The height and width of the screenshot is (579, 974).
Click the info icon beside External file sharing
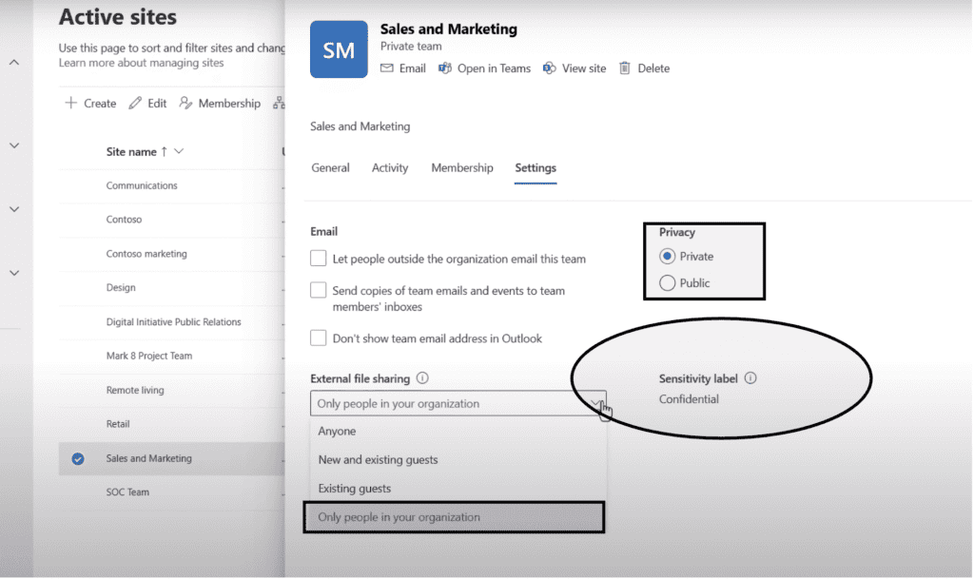click(x=422, y=378)
